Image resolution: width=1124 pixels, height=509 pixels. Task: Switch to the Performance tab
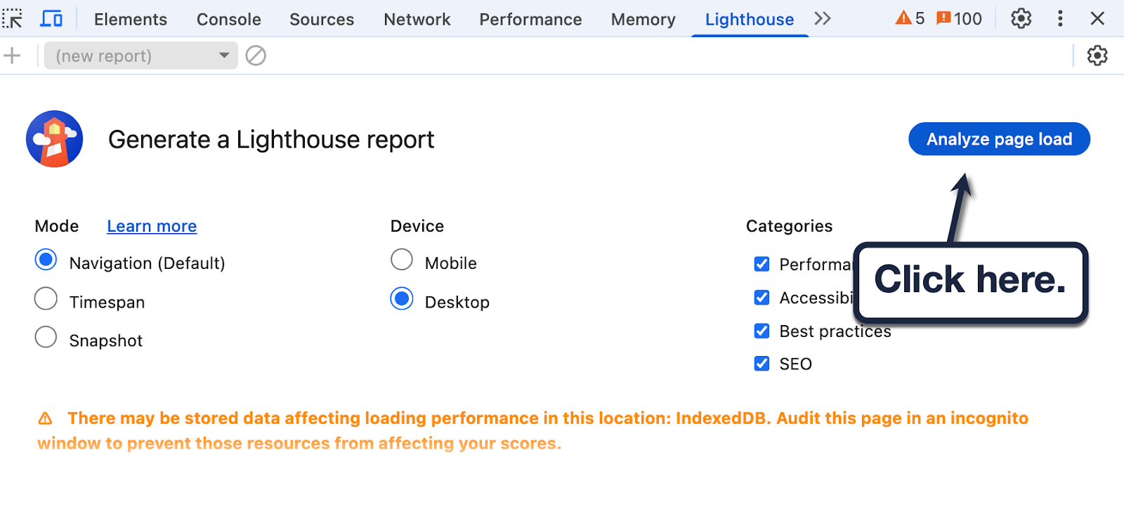click(530, 19)
